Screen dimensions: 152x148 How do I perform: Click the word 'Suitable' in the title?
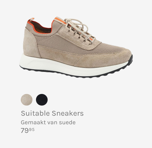(35, 113)
